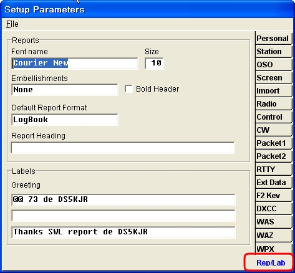The image size is (295, 273).
Task: Click the empty Report Heading field
Action: 123,148
